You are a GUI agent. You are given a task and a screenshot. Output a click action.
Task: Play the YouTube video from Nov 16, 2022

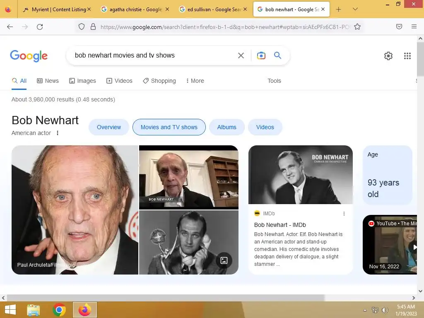point(390,245)
